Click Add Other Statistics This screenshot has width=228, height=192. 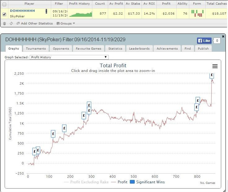pos(35,24)
